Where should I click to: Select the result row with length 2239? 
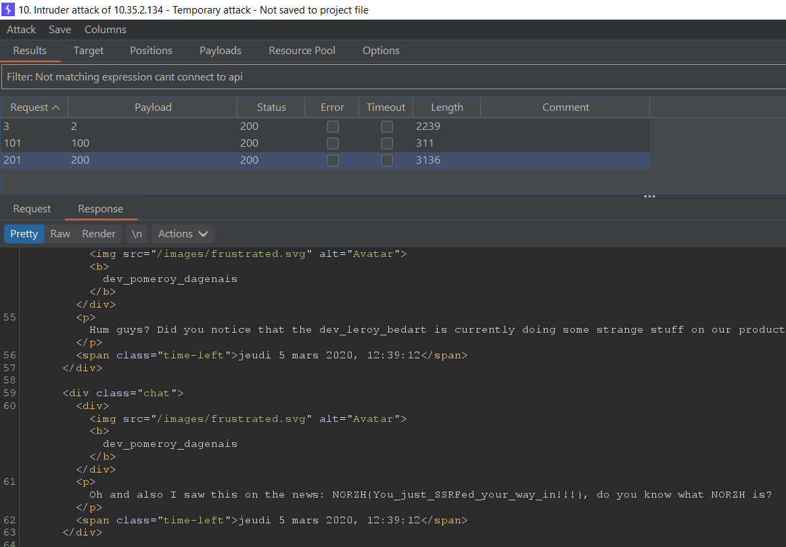[x=325, y=126]
